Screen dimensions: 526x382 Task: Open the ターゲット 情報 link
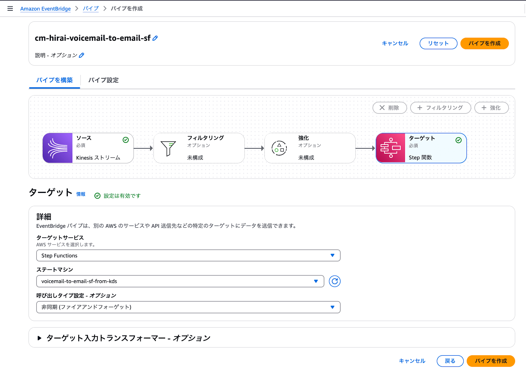point(81,194)
